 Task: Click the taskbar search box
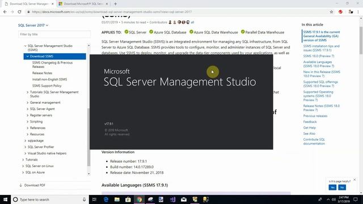pos(50,199)
